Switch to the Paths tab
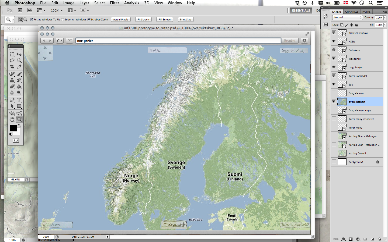Screen dimensions: 388x242 point(366,12)
